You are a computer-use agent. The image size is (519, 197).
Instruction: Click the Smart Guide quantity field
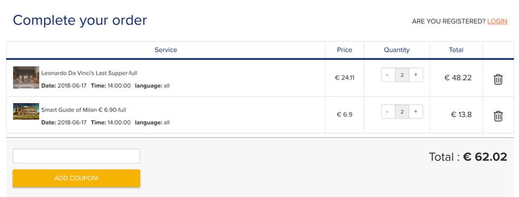tap(402, 111)
